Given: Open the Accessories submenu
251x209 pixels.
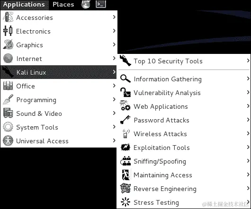Looking at the screenshot, I should tap(59, 17).
